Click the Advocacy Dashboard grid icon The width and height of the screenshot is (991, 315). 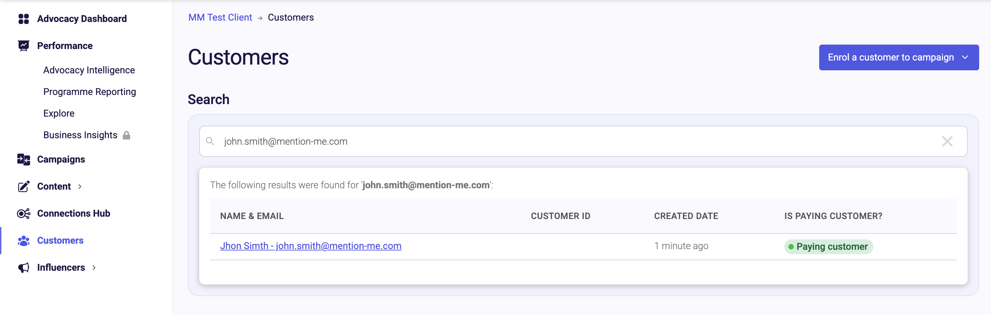tap(23, 19)
